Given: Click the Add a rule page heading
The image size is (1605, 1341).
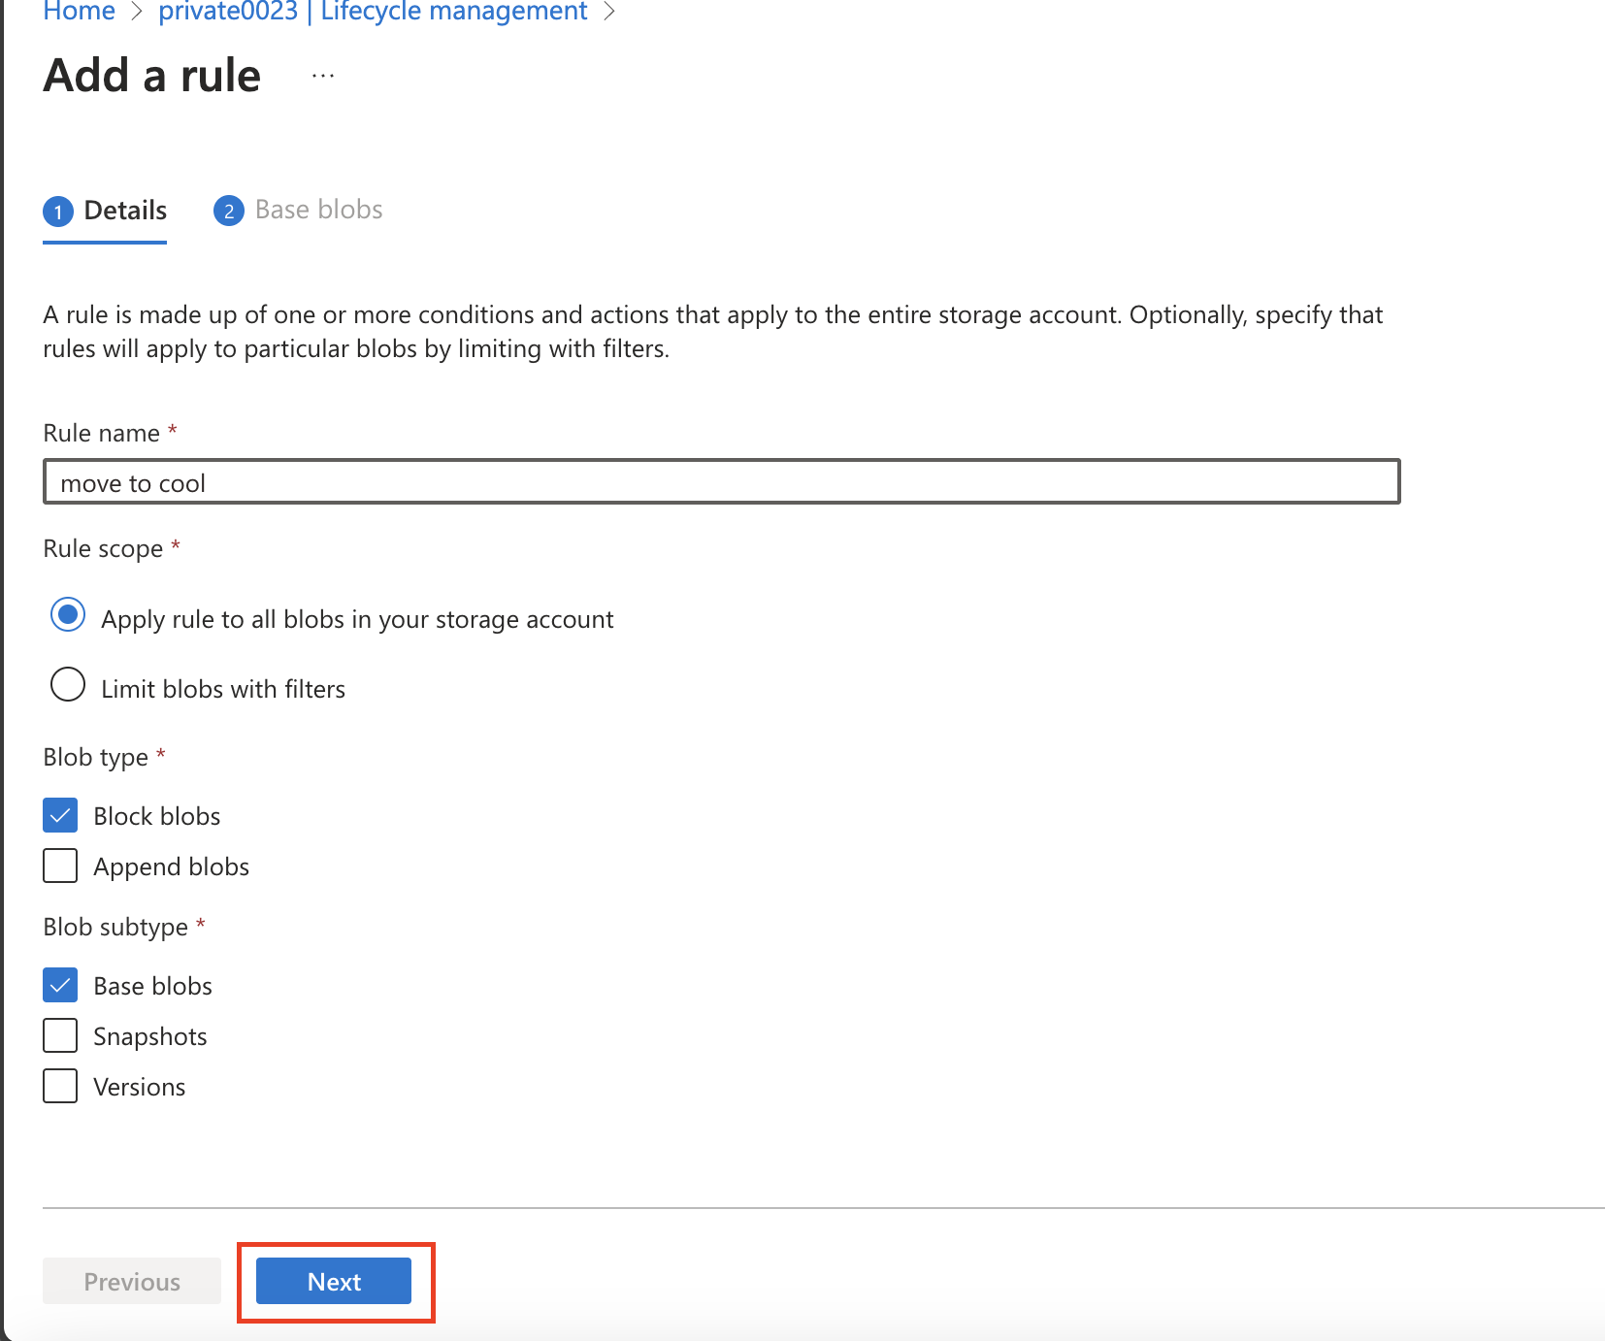Looking at the screenshot, I should pos(152,76).
